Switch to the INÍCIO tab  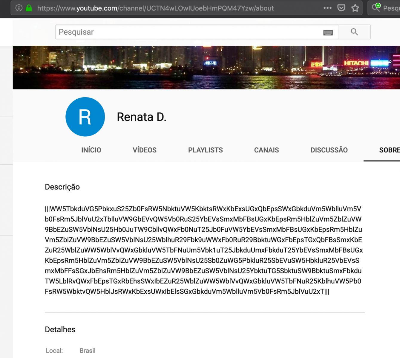point(91,150)
